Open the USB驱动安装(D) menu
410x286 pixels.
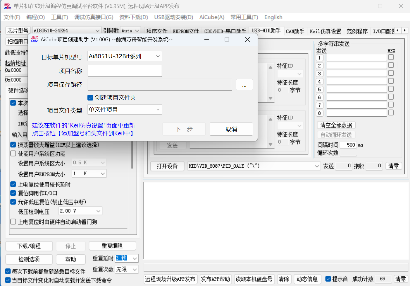pyautogui.click(x=174, y=17)
